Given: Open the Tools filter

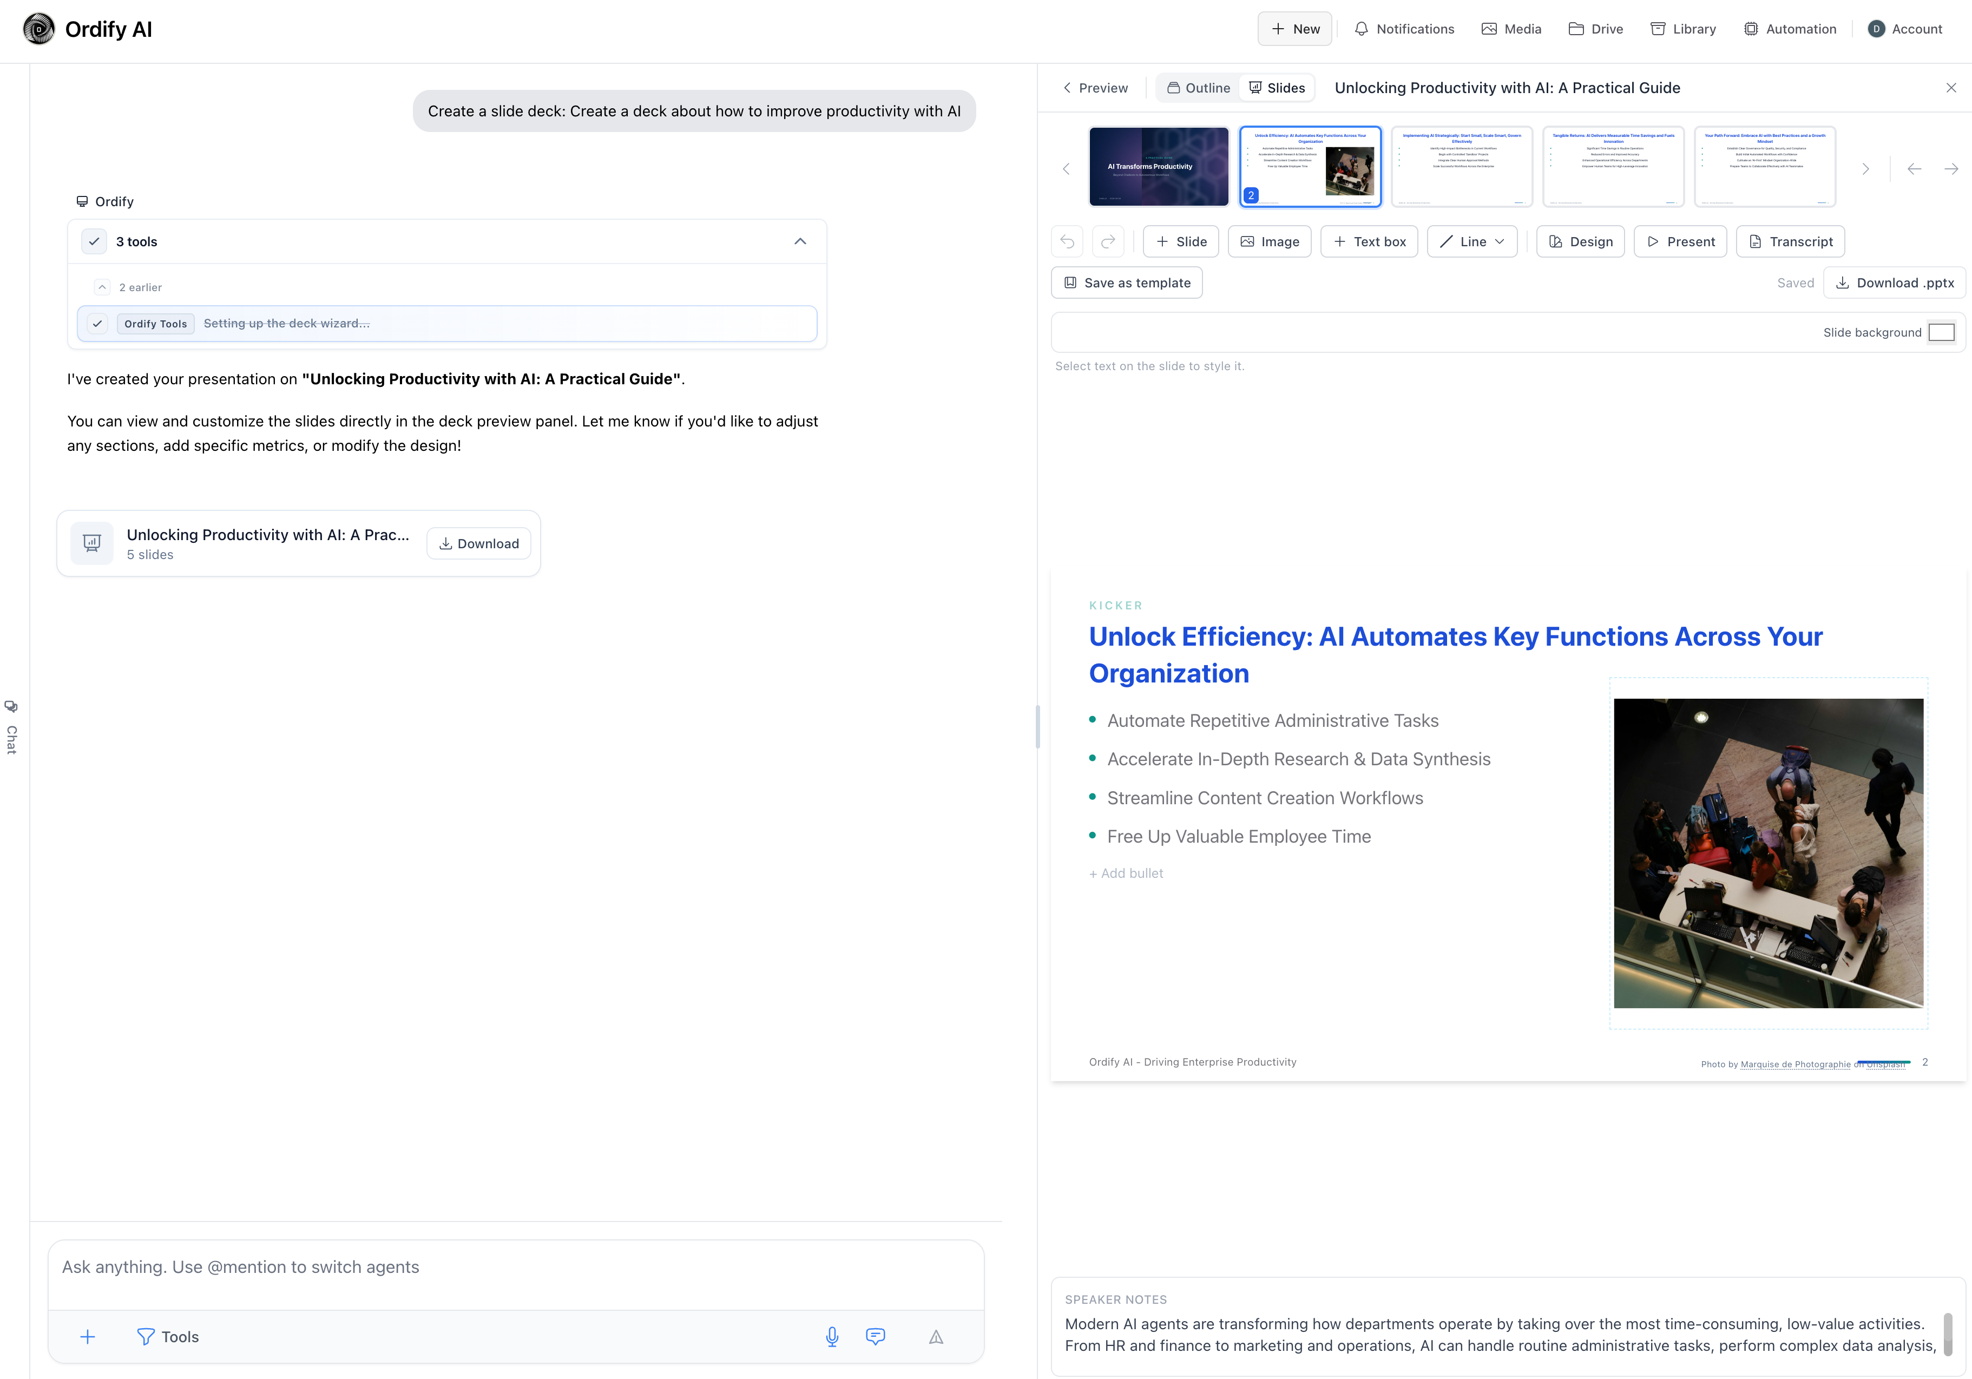Looking at the screenshot, I should click(x=167, y=1337).
